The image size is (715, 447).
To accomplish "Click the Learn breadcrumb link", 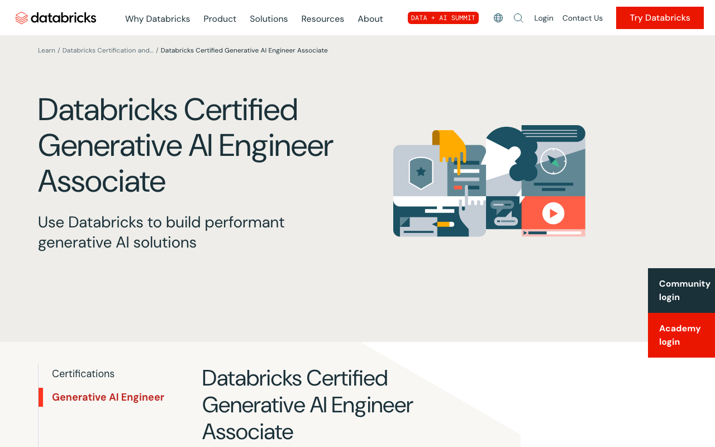I will pos(46,50).
